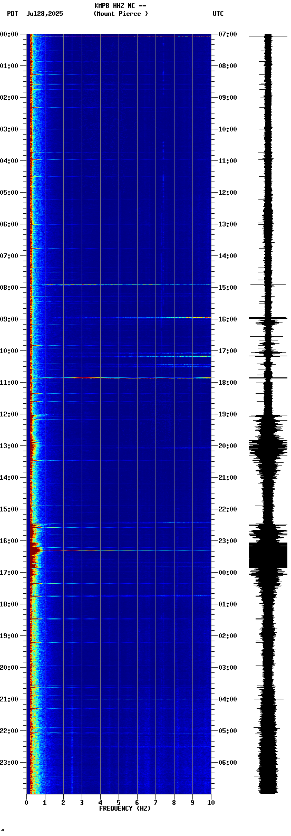Click the UTC '08:00' time label
This screenshot has height=836, width=291.
228,66
